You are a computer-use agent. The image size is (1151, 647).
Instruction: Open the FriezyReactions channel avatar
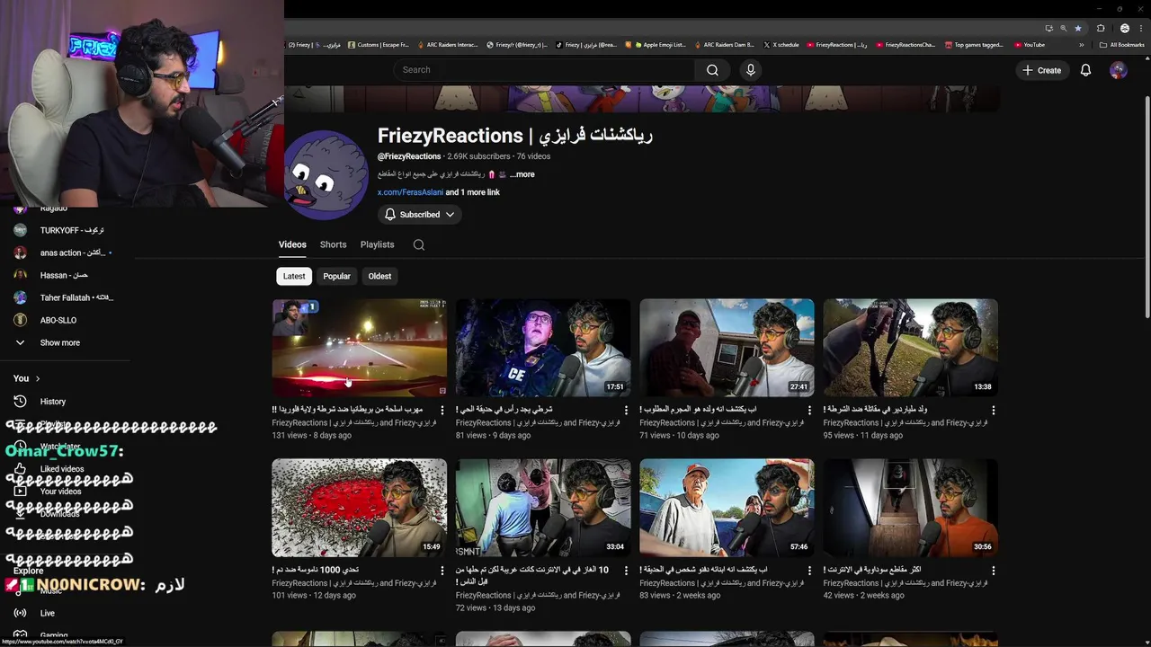tap(326, 174)
